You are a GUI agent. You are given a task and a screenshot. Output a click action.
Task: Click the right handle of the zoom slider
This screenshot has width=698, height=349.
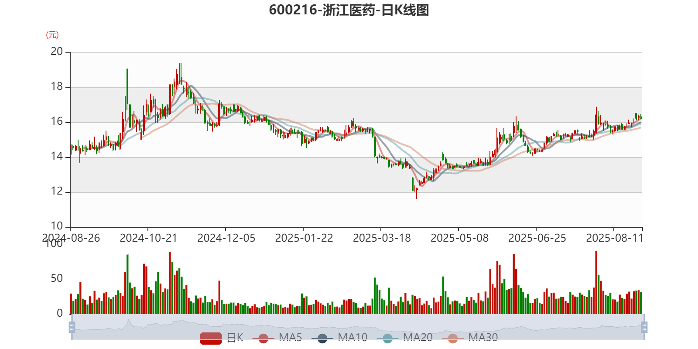pyautogui.click(x=644, y=327)
